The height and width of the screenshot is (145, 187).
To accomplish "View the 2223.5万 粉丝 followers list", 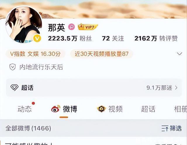I will 70,39.
